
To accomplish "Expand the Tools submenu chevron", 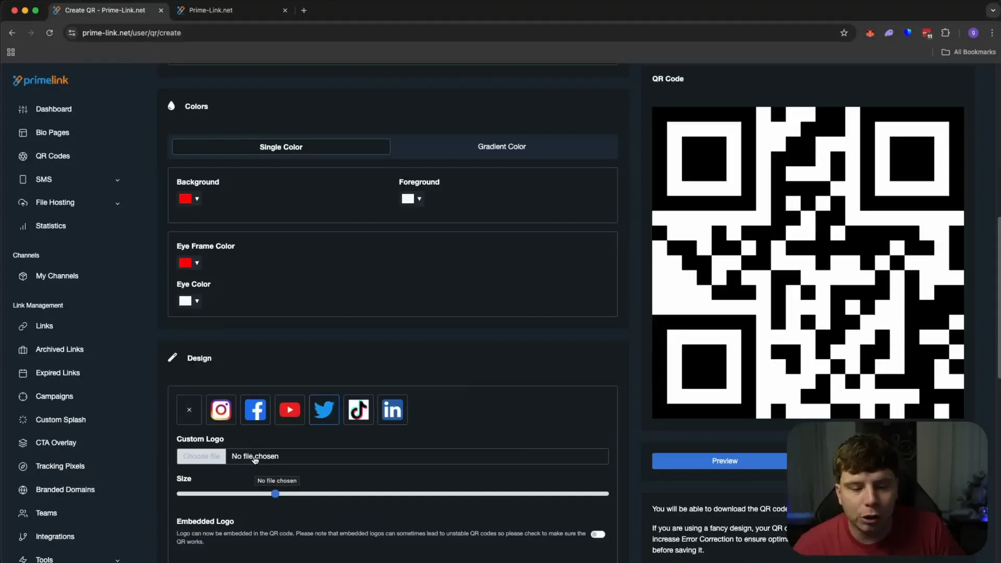I will coord(117,560).
